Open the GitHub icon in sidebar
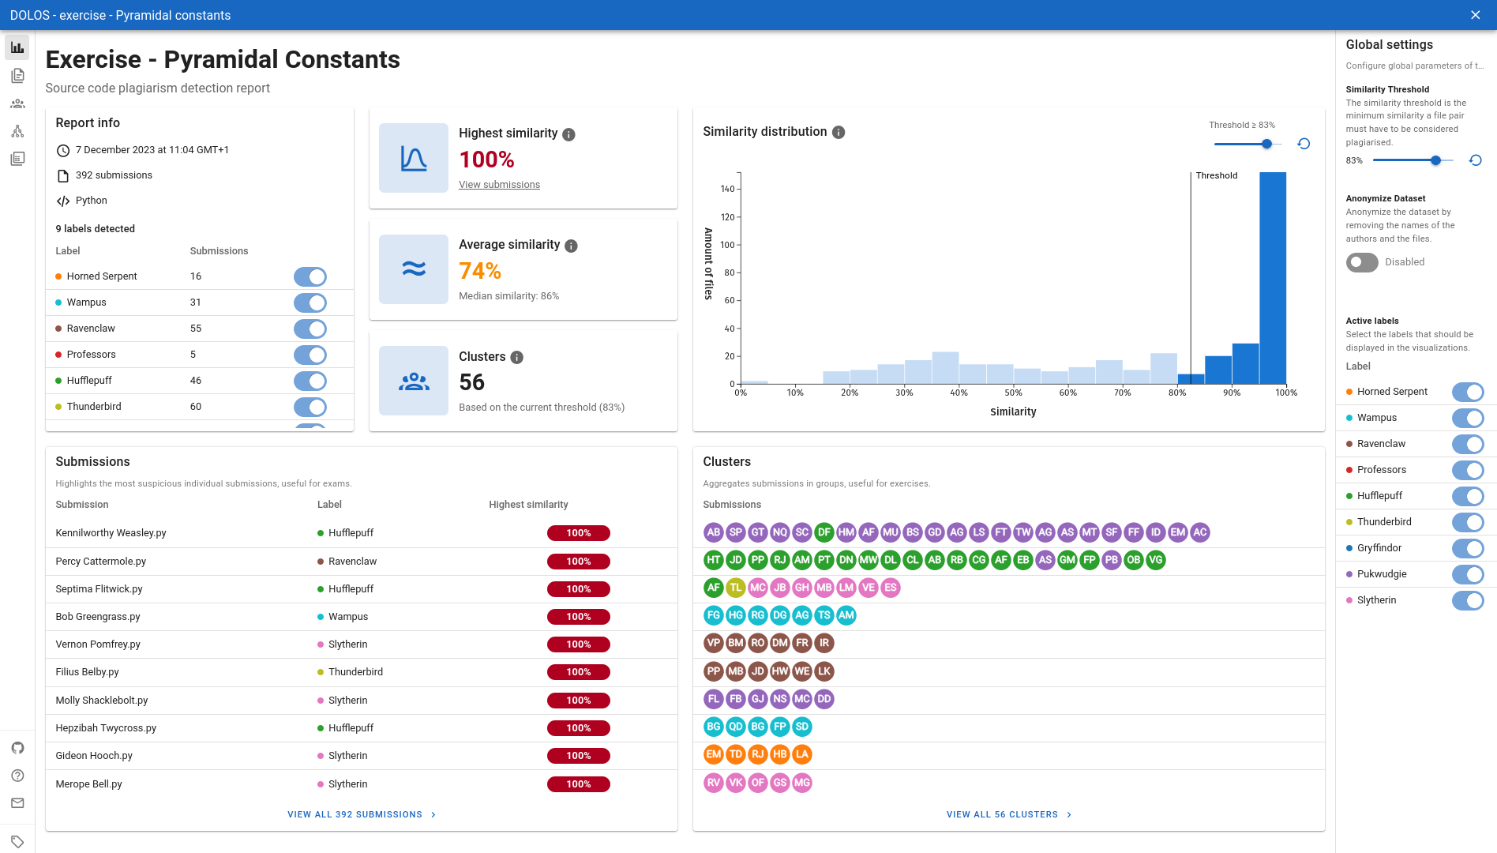 tap(17, 748)
